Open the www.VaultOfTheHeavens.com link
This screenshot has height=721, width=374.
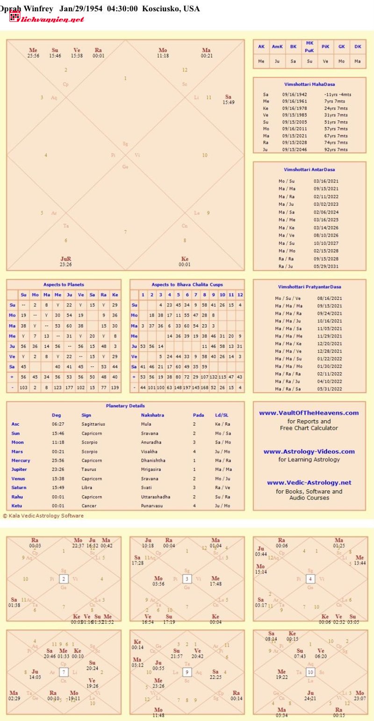(x=309, y=413)
